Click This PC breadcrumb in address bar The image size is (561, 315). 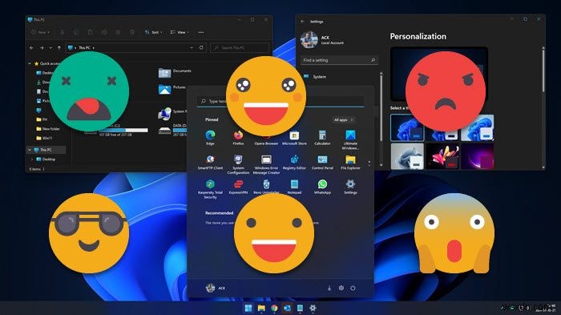tap(84, 47)
